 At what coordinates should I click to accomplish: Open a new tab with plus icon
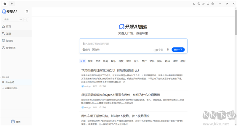click(x=12, y=4)
